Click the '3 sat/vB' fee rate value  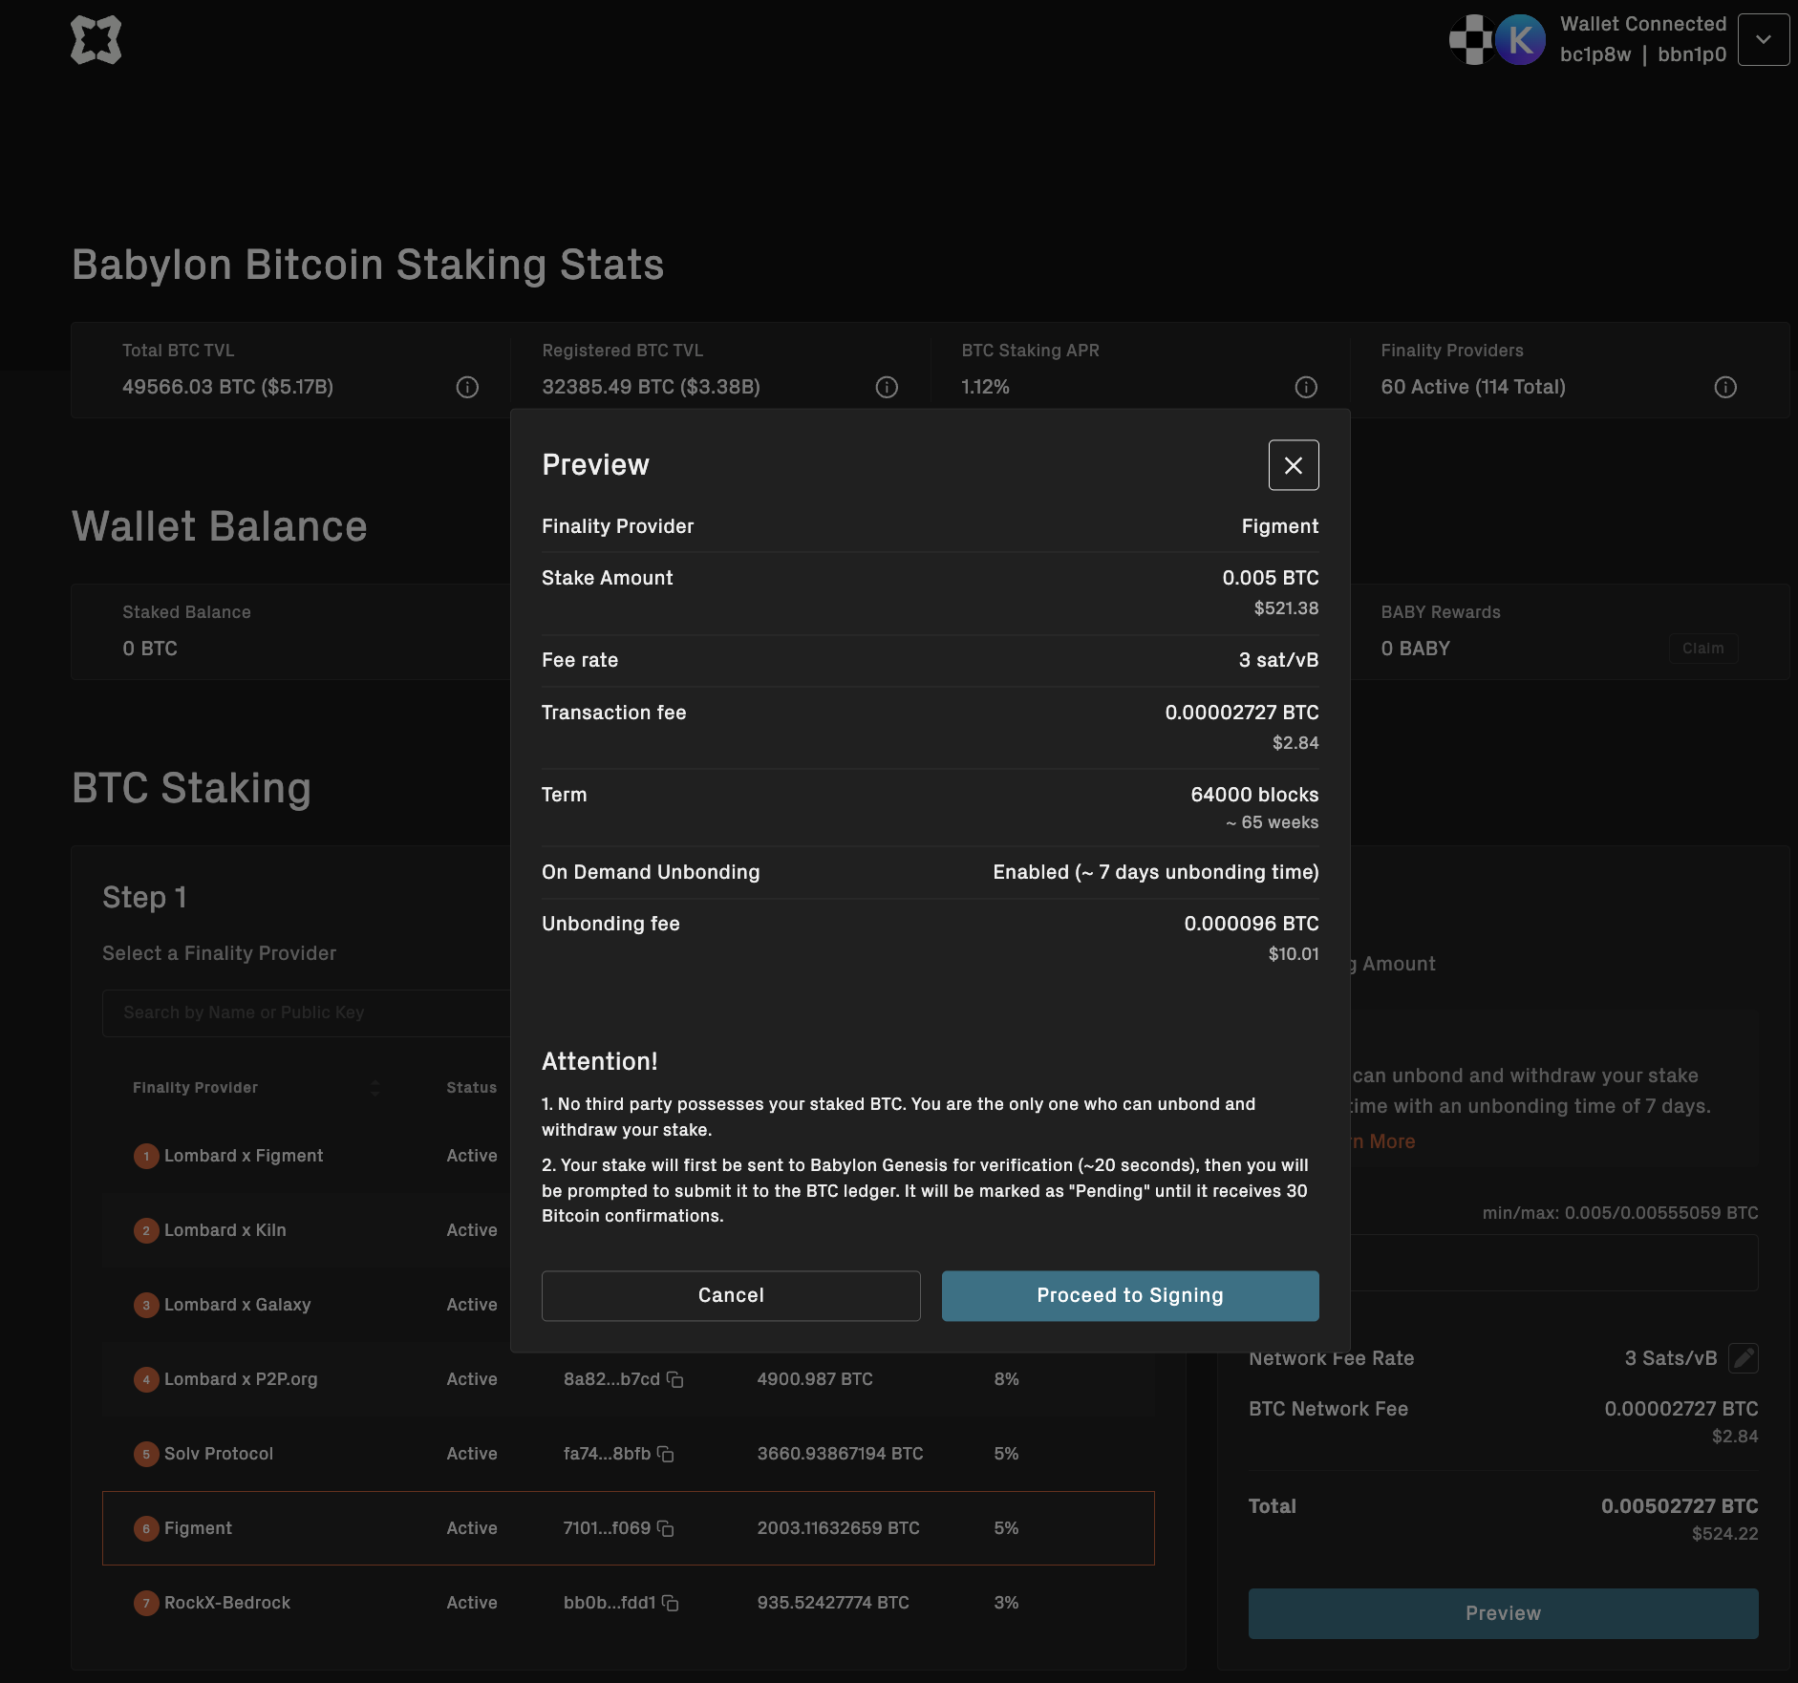(1278, 660)
